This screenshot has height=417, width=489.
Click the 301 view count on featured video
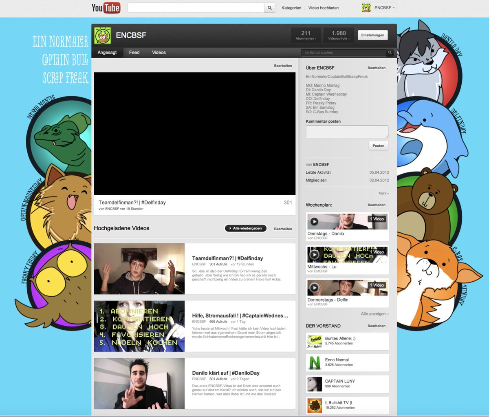click(288, 203)
